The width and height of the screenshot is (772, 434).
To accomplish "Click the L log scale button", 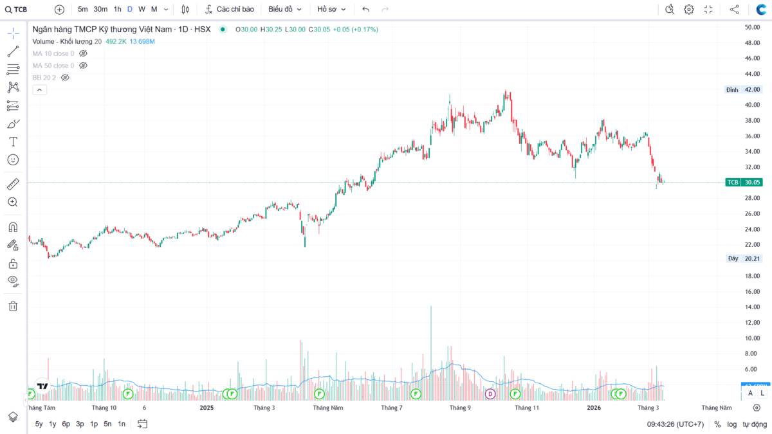I will 762,393.
